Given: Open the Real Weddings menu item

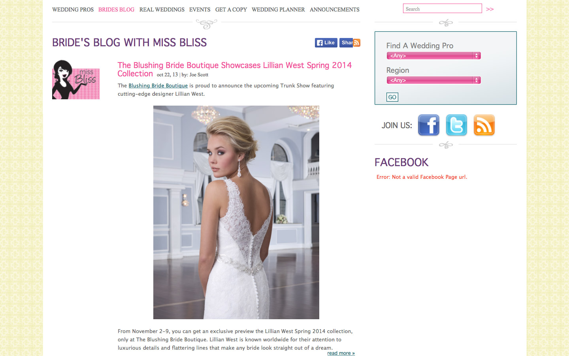Looking at the screenshot, I should [162, 9].
